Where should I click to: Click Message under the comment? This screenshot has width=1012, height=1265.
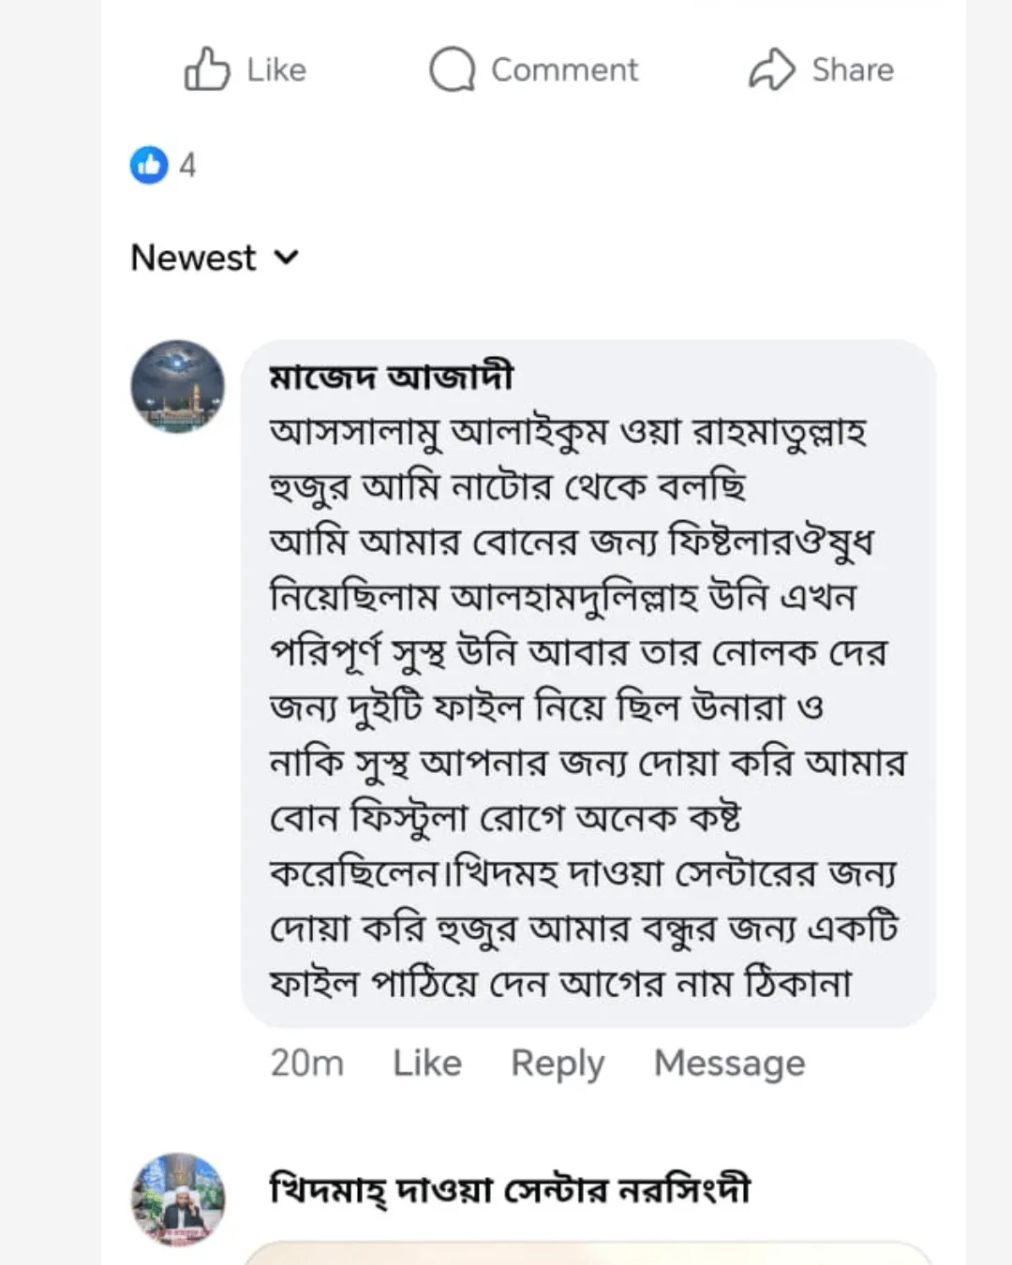(x=729, y=1064)
